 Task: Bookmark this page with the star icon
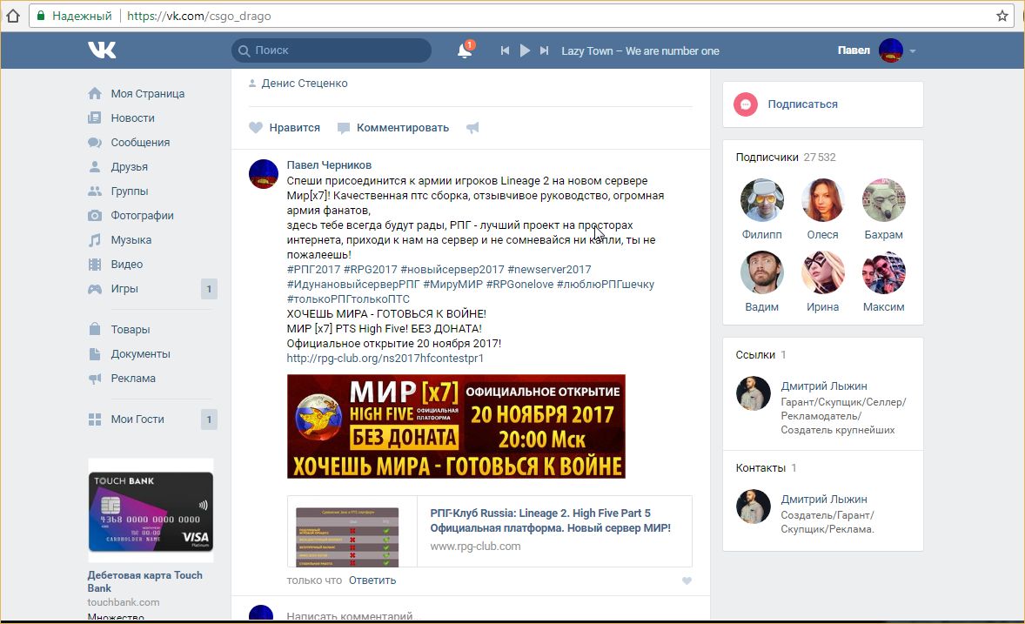click(1002, 16)
